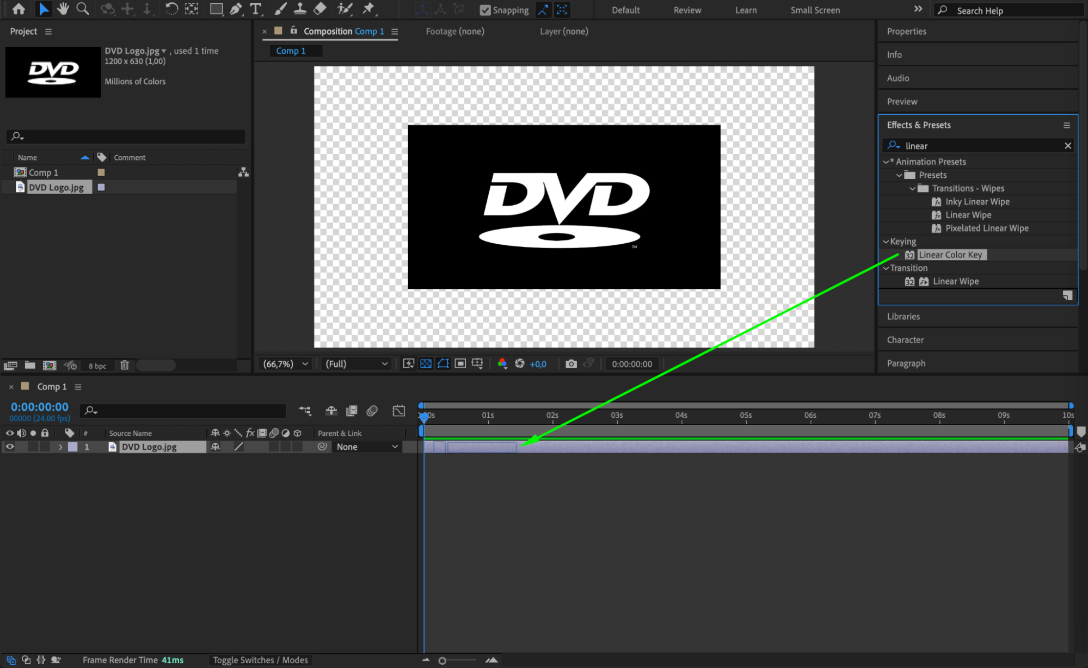Click the trash icon in the Project panel
This screenshot has height=668, width=1088.
[125, 366]
